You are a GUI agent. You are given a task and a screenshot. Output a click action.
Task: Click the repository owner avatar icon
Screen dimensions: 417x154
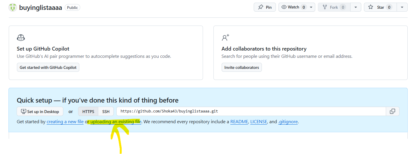click(13, 7)
